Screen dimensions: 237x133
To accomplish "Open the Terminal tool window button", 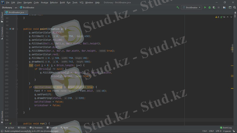I will pos(53,128).
